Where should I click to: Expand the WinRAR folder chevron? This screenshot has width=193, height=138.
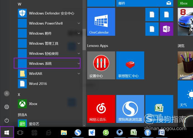coord(79,73)
